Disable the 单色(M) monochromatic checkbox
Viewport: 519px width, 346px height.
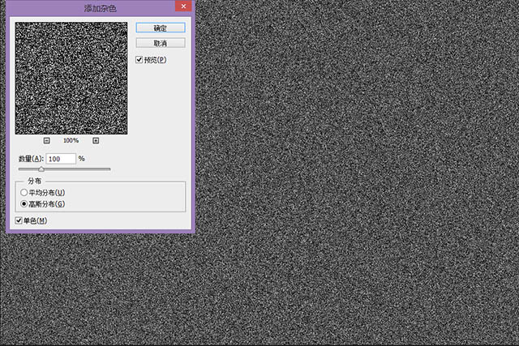20,220
